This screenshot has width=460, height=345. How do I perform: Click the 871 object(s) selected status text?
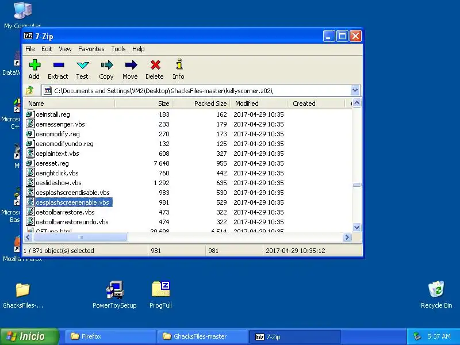pyautogui.click(x=59, y=251)
